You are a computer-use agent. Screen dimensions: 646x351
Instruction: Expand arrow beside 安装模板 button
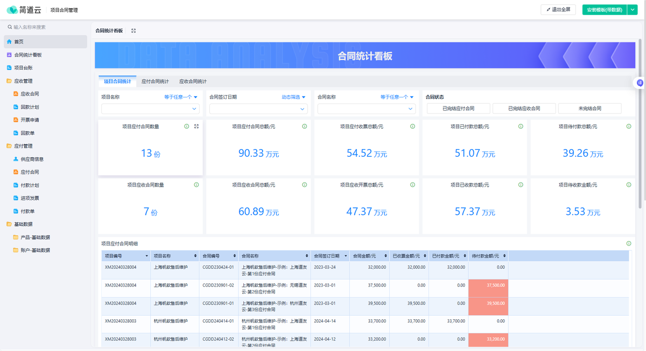point(633,10)
